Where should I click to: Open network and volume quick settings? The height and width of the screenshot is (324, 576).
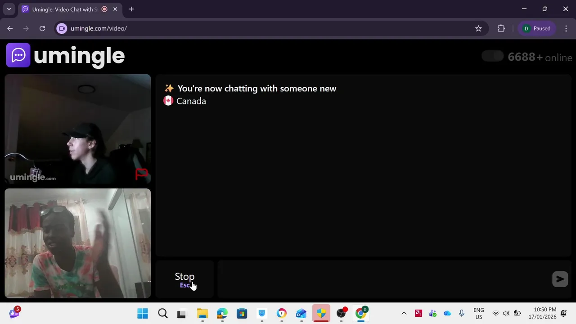(506, 314)
